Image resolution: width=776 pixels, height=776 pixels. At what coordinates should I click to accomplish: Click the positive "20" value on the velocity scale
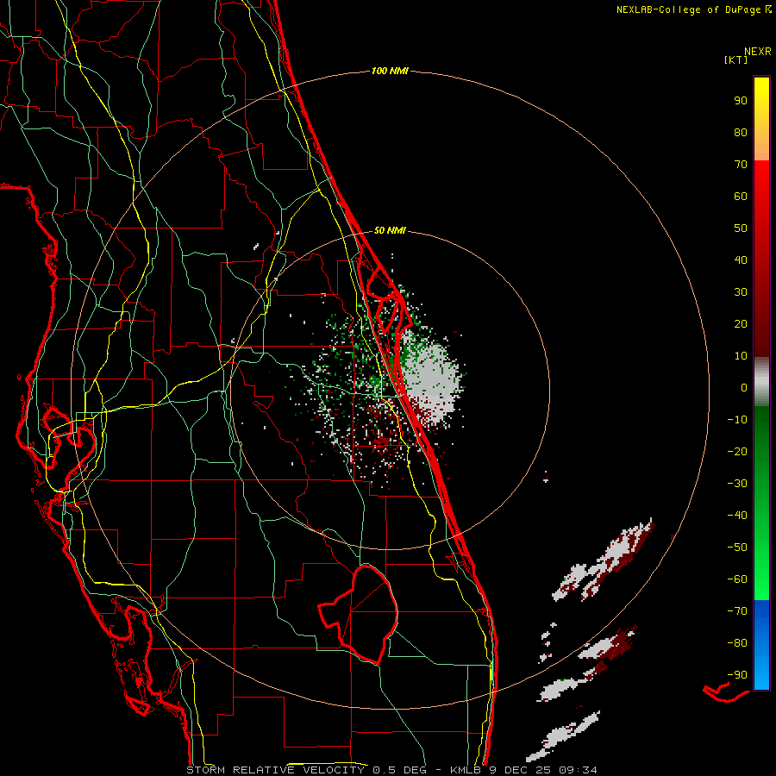click(741, 324)
